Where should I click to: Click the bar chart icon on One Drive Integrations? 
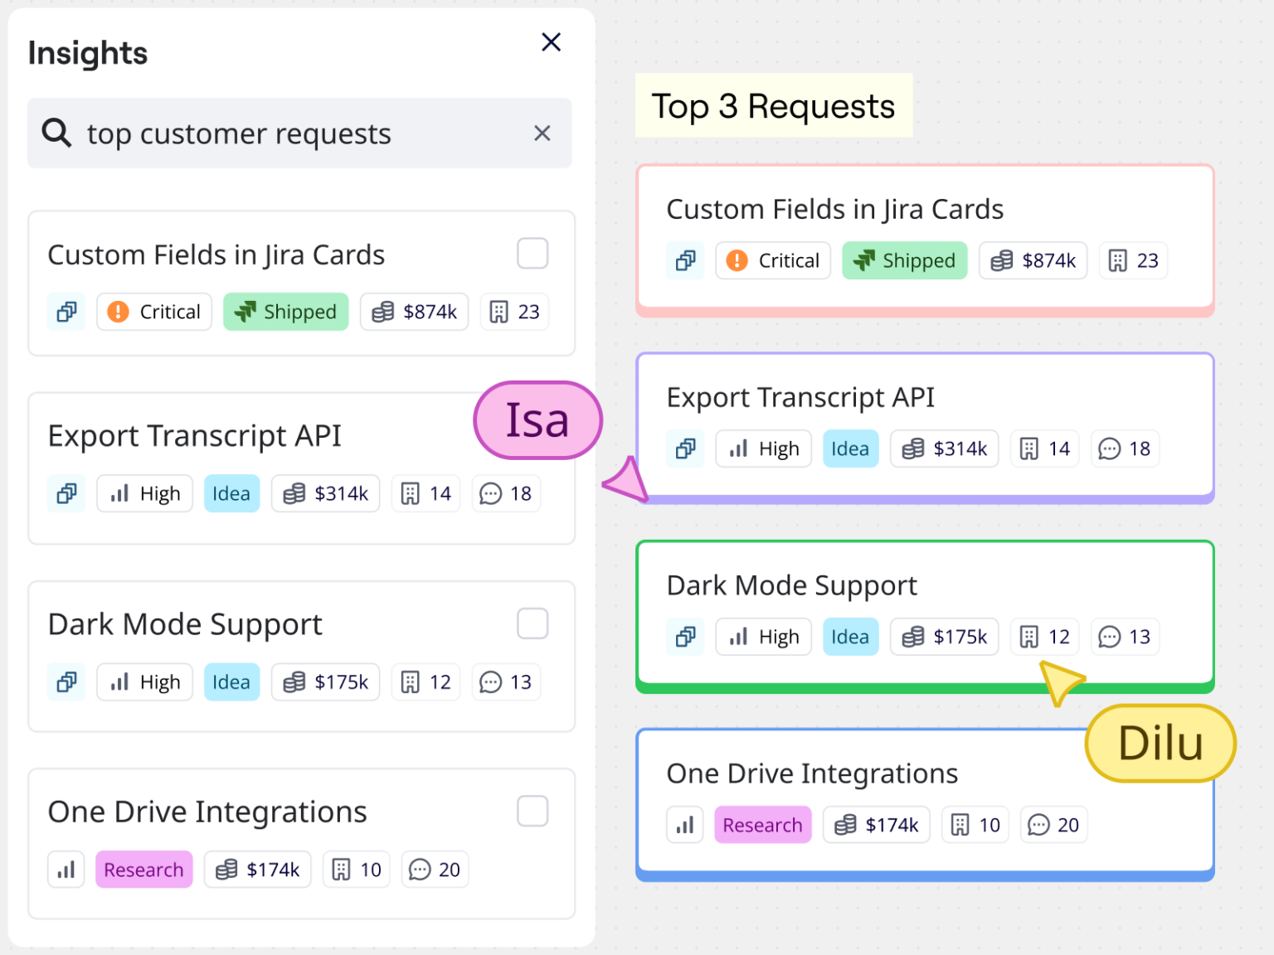(66, 869)
